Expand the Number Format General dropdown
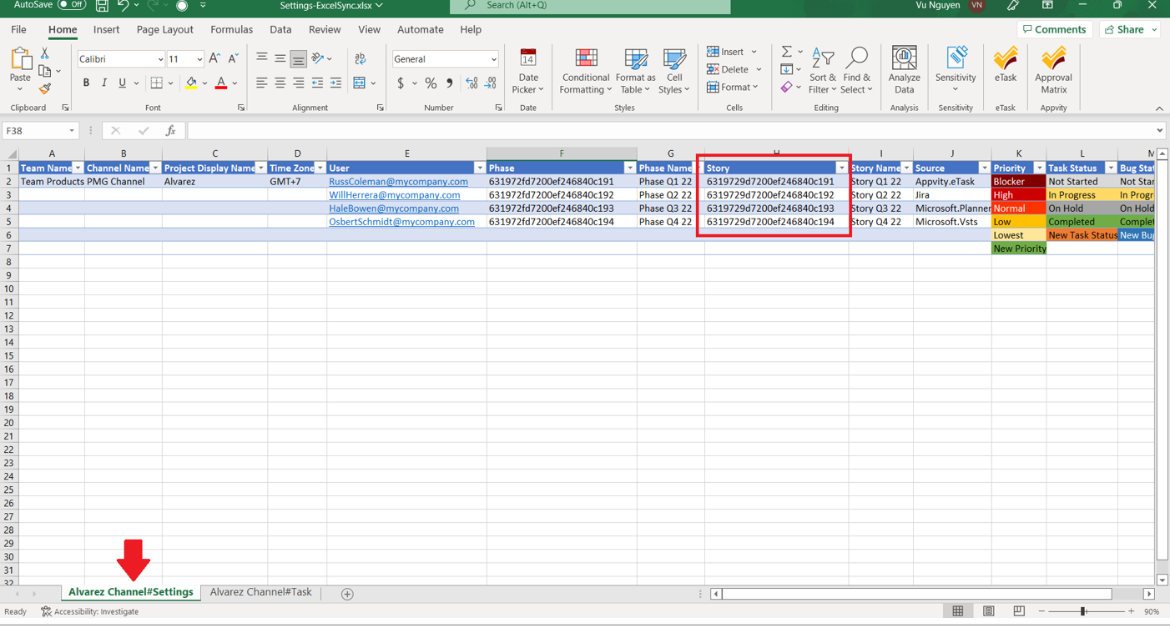Screen dimensions: 1170x628 (493, 59)
